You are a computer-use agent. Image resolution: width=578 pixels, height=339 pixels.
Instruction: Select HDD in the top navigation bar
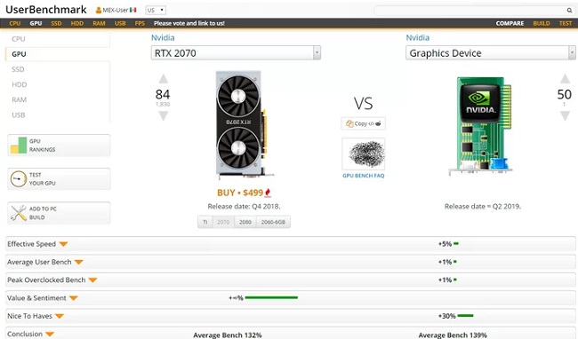[77, 23]
